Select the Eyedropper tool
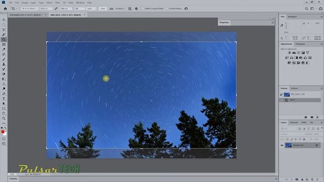 (4, 50)
